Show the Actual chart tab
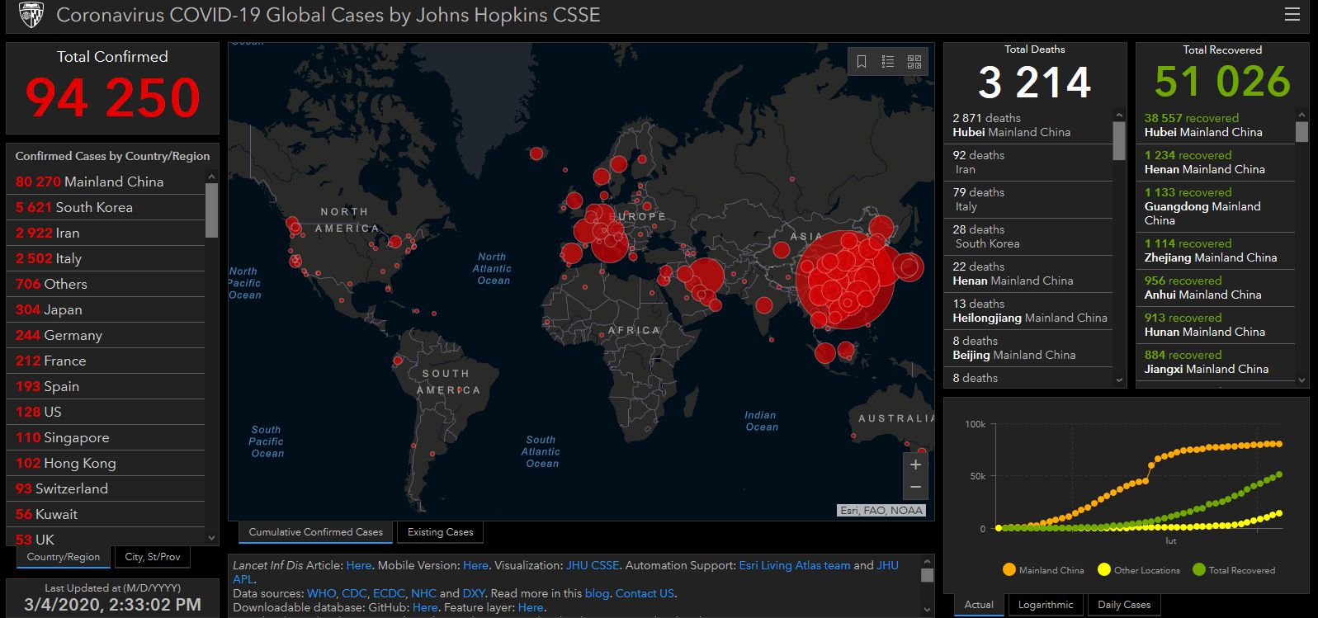Image resolution: width=1318 pixels, height=618 pixels. pos(979,605)
